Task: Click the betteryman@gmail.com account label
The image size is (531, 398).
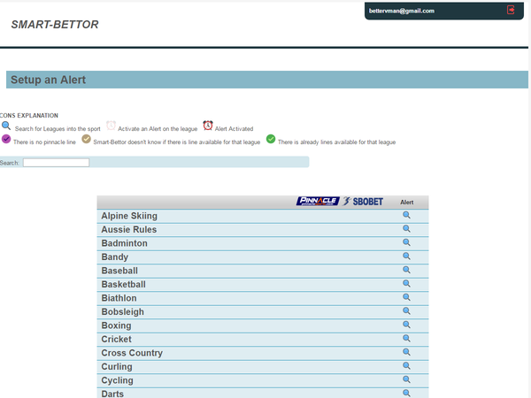Action: click(402, 11)
